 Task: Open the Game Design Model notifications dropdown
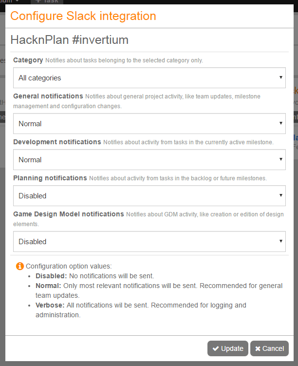click(149, 242)
